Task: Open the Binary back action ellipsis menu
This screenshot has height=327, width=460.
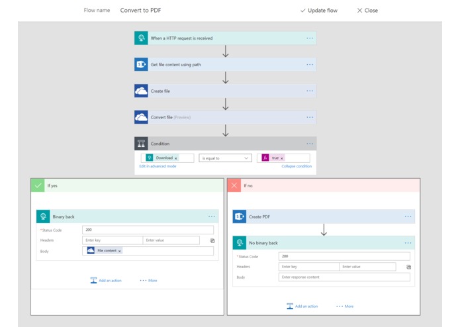Action: point(212,216)
